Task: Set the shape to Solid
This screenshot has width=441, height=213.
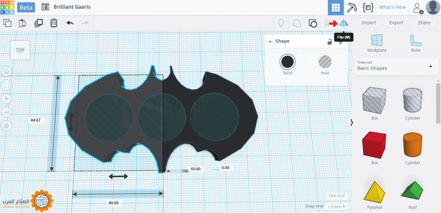Action: coord(287,61)
